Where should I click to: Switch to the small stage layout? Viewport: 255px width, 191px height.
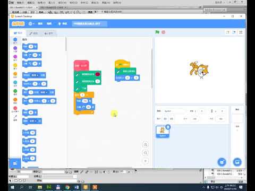click(228, 32)
